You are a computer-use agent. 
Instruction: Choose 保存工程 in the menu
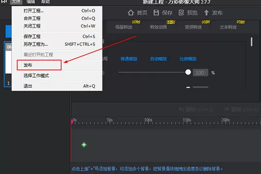click(x=57, y=36)
